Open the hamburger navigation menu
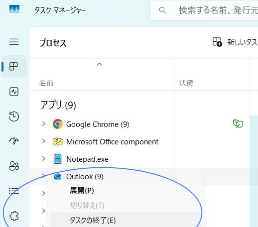 click(x=14, y=42)
